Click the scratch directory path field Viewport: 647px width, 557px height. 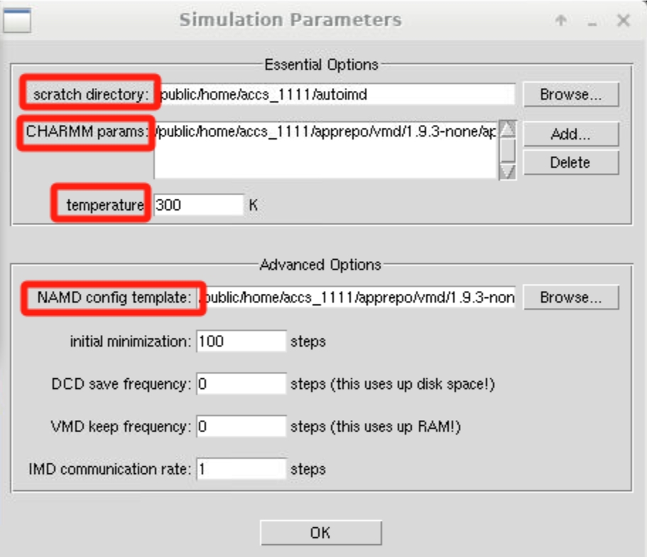[337, 94]
